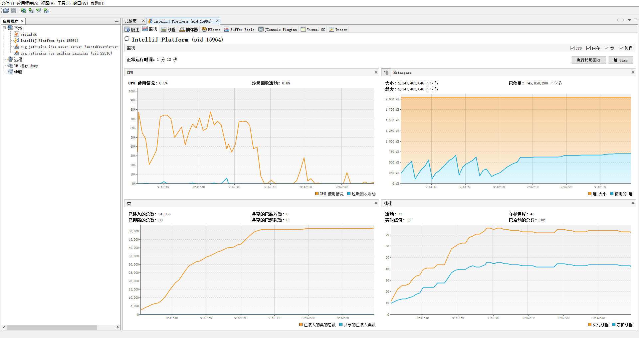This screenshot has height=338, width=639.
Task: Click the Add VM Coredump toolbar icon
Action: (39, 11)
